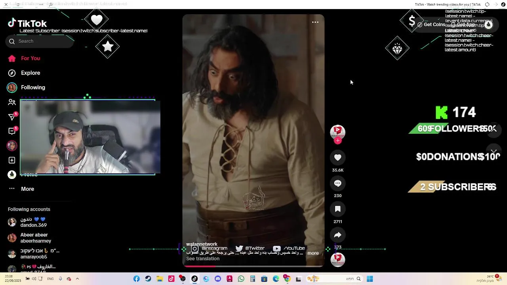Open Microsoft Edge from the taskbar
Image resolution: width=507 pixels, height=285 pixels.
[x=276, y=279]
